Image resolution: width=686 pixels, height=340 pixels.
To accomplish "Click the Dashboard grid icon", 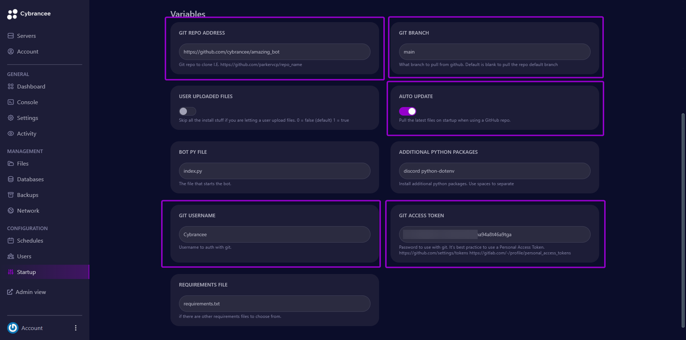I will pyautogui.click(x=11, y=87).
